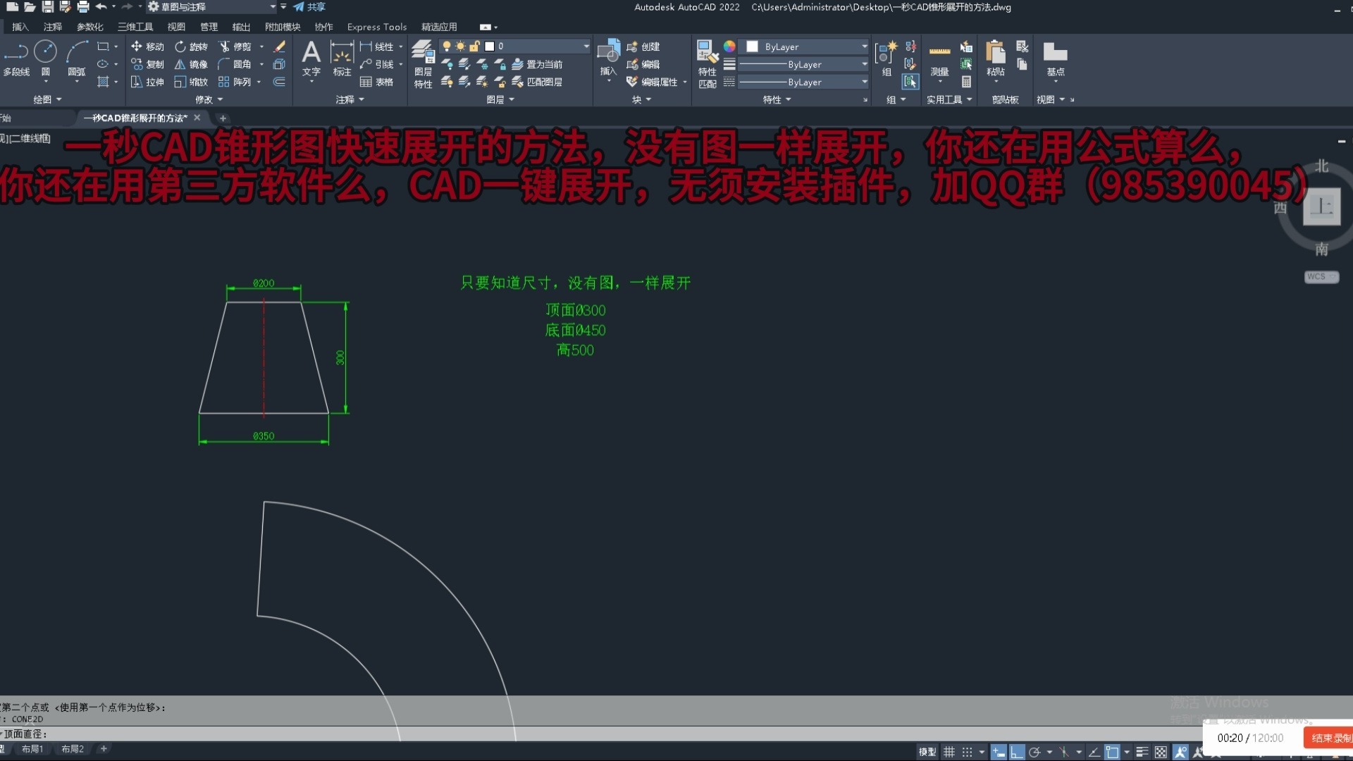Open the 管理 ribbon tab
This screenshot has height=761, width=1353.
[x=209, y=27]
